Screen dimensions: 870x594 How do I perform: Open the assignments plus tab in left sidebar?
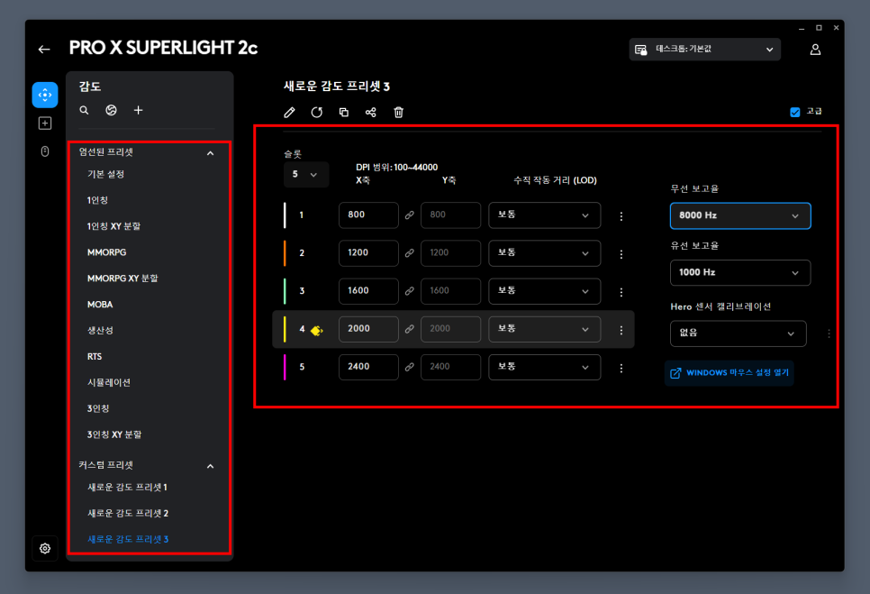(45, 123)
